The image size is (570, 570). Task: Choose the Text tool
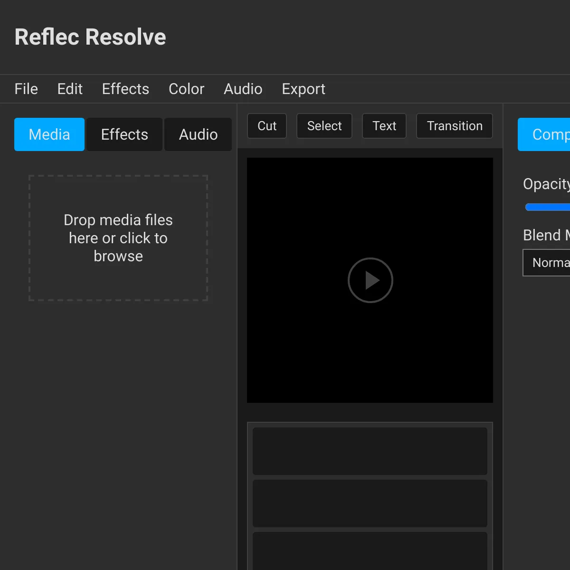[384, 126]
